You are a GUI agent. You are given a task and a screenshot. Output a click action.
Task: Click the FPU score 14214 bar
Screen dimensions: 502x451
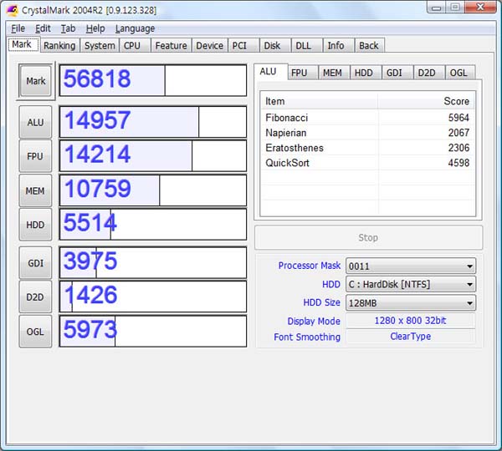pos(153,155)
